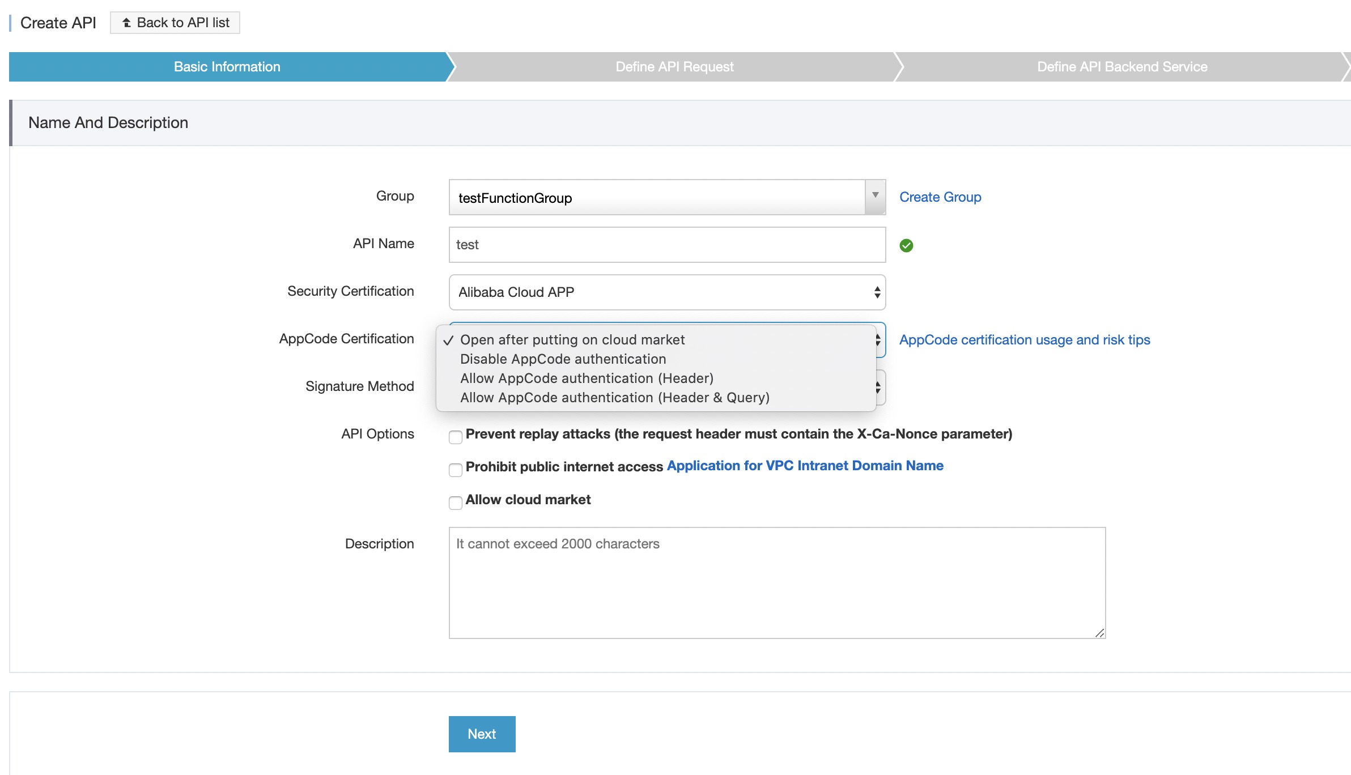This screenshot has height=775, width=1351.
Task: Click the green API name validation checkmark
Action: pyautogui.click(x=906, y=245)
